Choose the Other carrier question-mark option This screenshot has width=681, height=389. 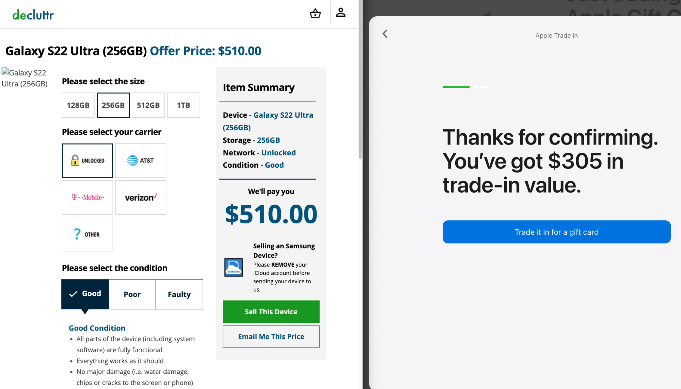pos(88,234)
